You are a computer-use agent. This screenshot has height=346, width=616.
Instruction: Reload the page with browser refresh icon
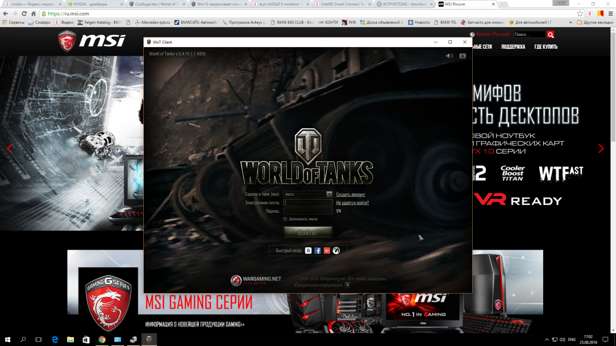tap(25, 14)
